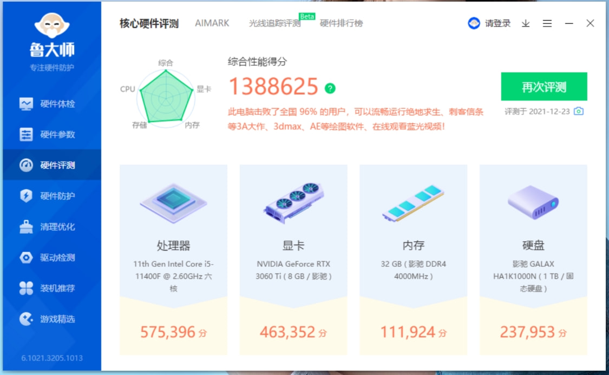Open the hamburger menu
This screenshot has height=375, width=609.
[547, 24]
